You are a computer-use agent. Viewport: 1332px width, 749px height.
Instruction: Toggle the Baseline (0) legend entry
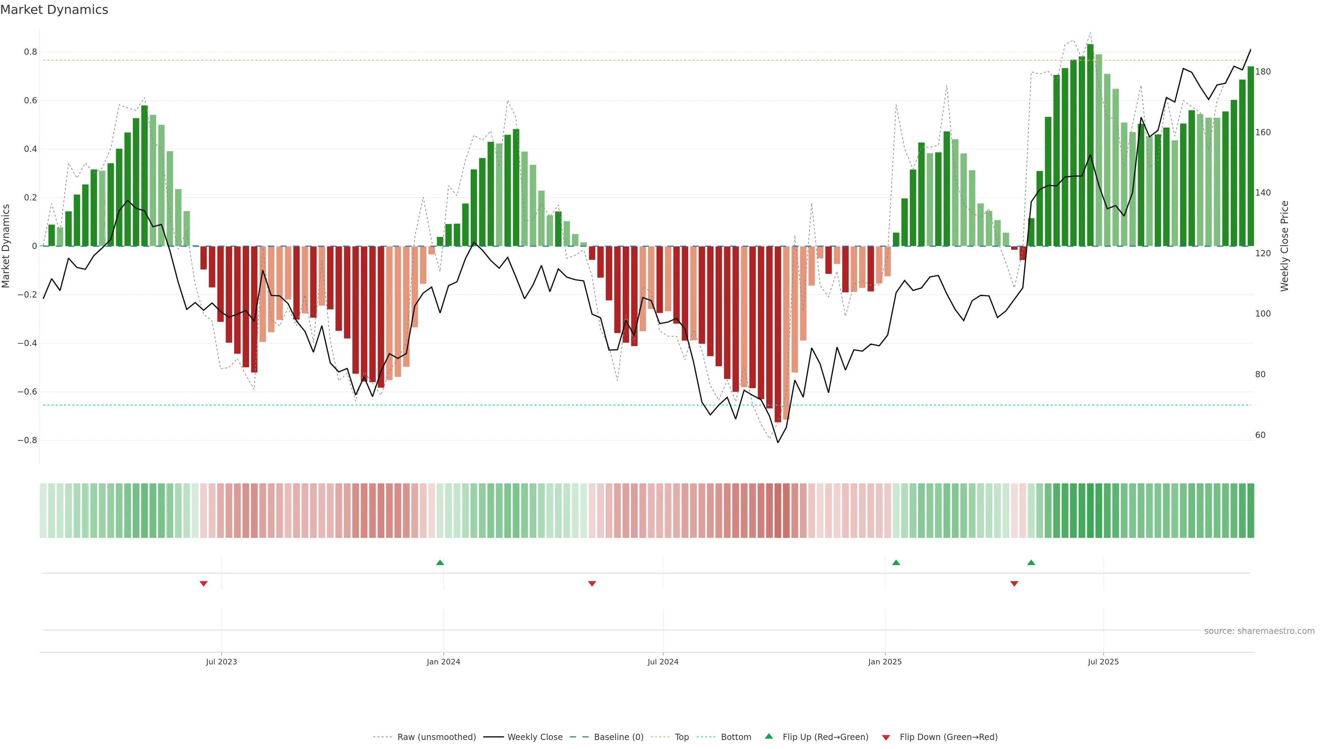(618, 737)
